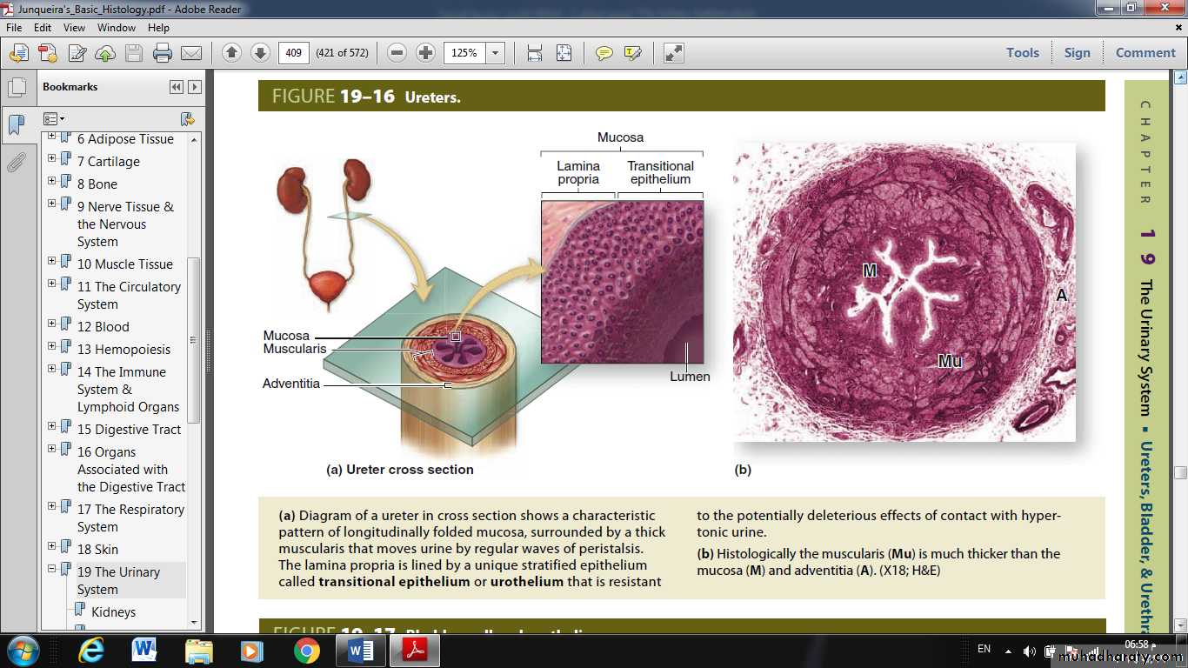The image size is (1188, 668).
Task: Expand the 10 Muscle Tissue bookmark
Action: (52, 261)
